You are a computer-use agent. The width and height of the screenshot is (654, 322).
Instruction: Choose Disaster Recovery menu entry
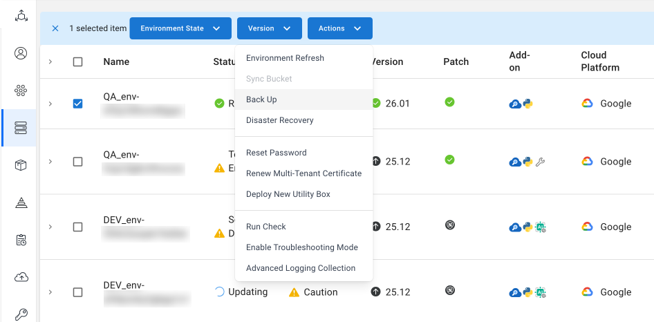click(279, 120)
